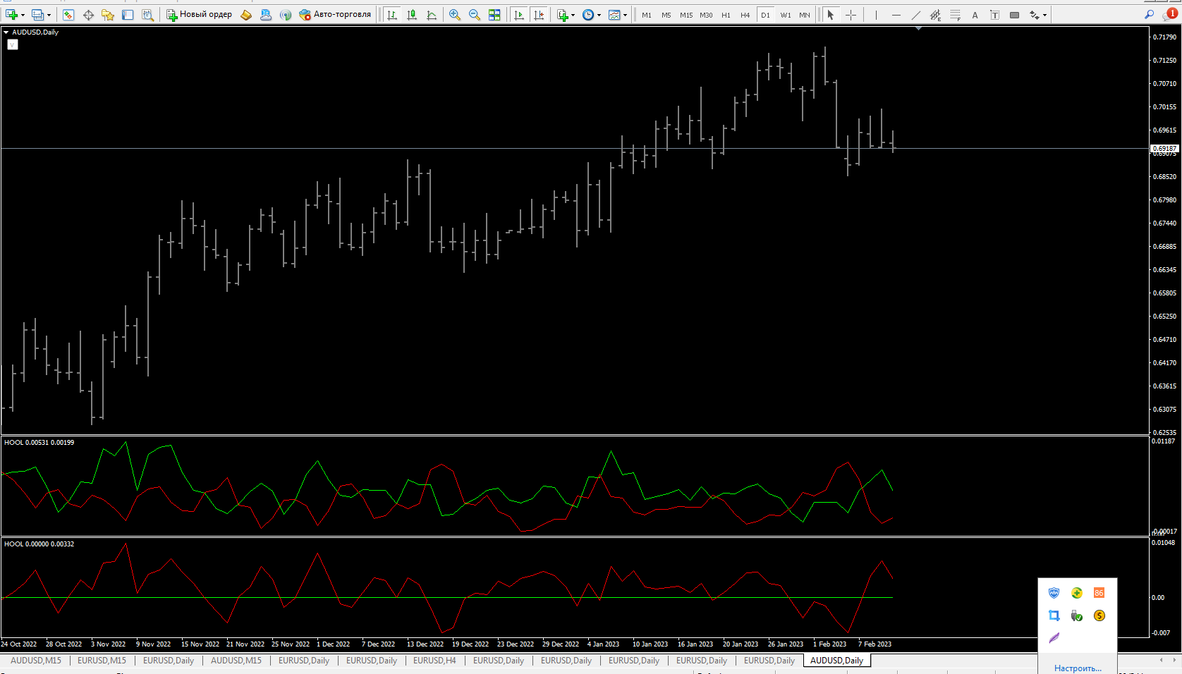
Task: Switch the chart to MN monthly timeframe
Action: 805,15
